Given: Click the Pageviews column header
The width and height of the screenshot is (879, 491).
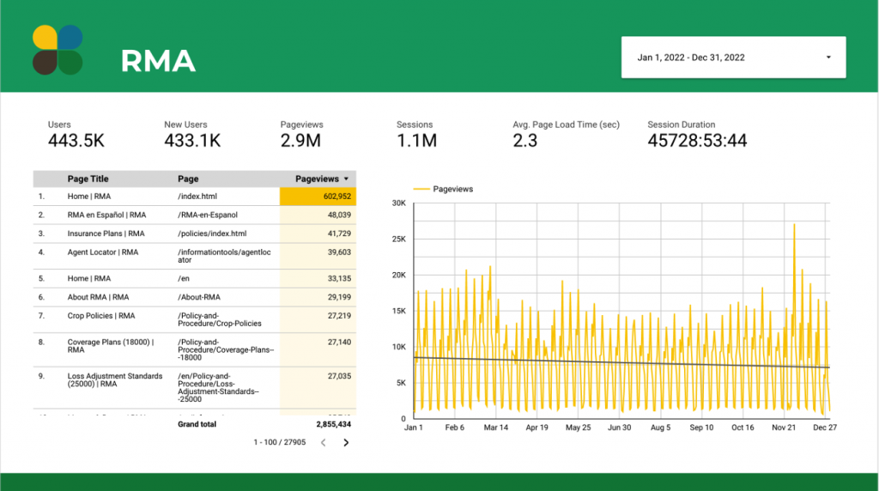Looking at the screenshot, I should point(317,179).
